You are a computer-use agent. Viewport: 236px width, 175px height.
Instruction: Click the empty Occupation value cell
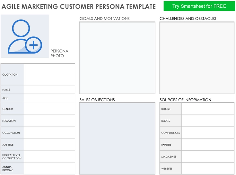(49, 133)
